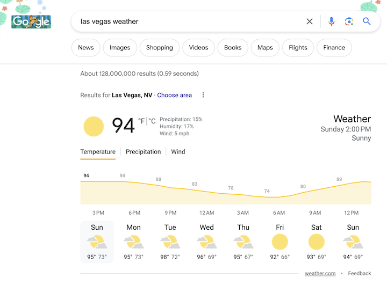Filter results by News
The height and width of the screenshot is (285, 387).
[86, 48]
